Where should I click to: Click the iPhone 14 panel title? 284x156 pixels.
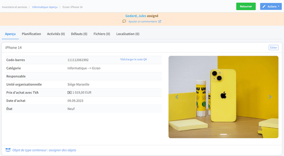coord(13,48)
